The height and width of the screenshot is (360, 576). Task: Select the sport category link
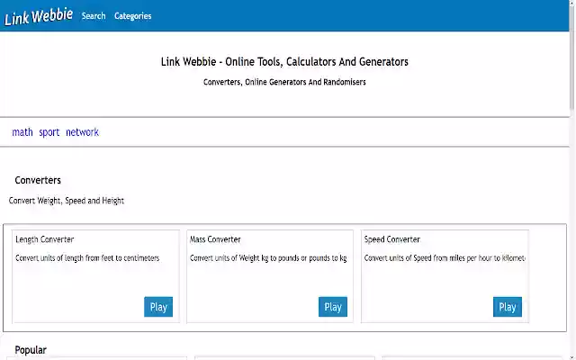49,132
